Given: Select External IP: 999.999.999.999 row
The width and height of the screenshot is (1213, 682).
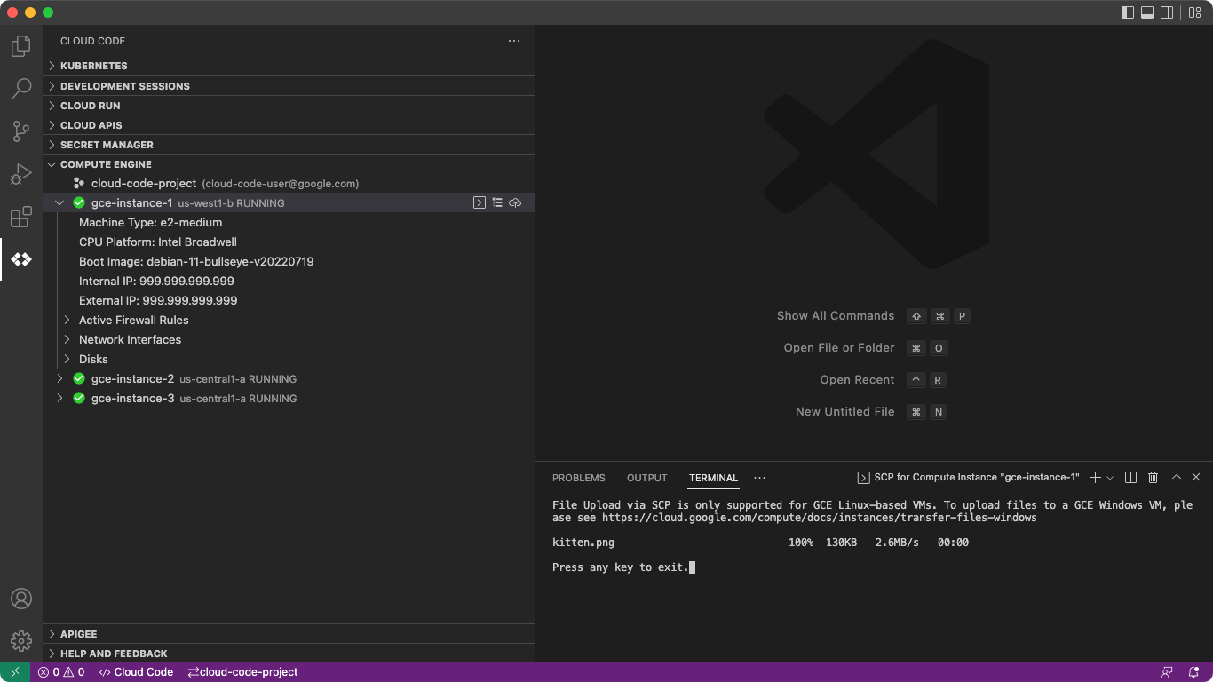Looking at the screenshot, I should [x=289, y=301].
